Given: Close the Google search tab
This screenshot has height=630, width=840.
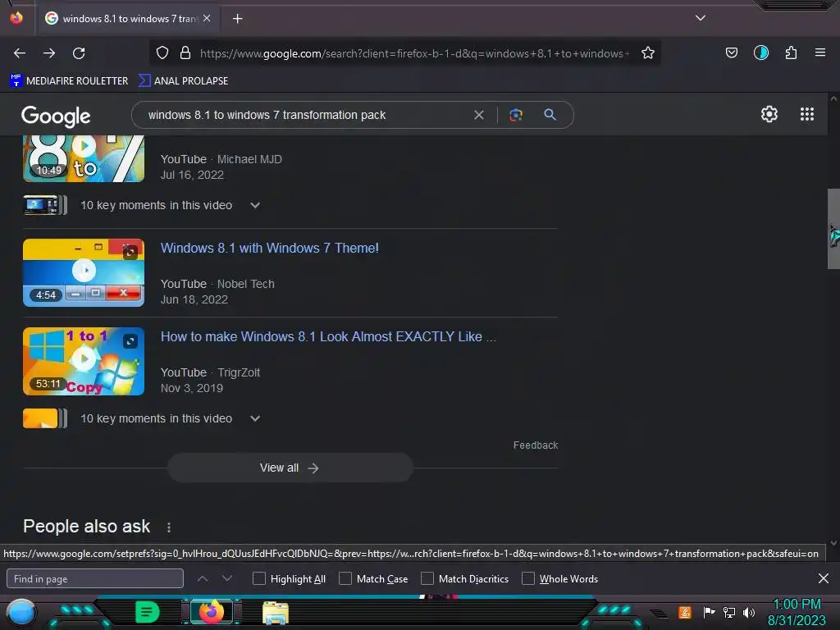Looking at the screenshot, I should point(207,18).
